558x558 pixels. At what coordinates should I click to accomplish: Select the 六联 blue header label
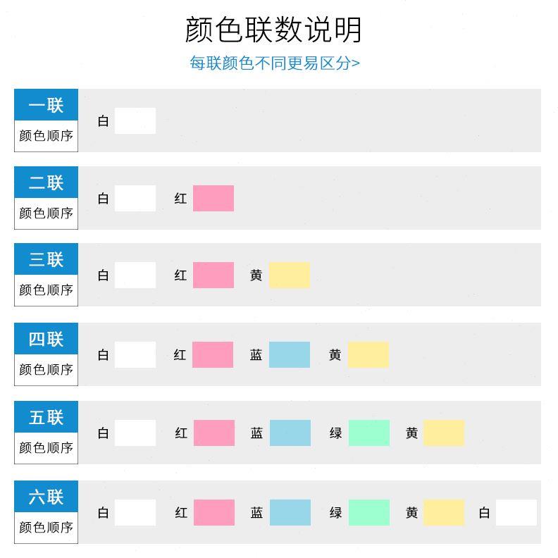[x=46, y=497]
